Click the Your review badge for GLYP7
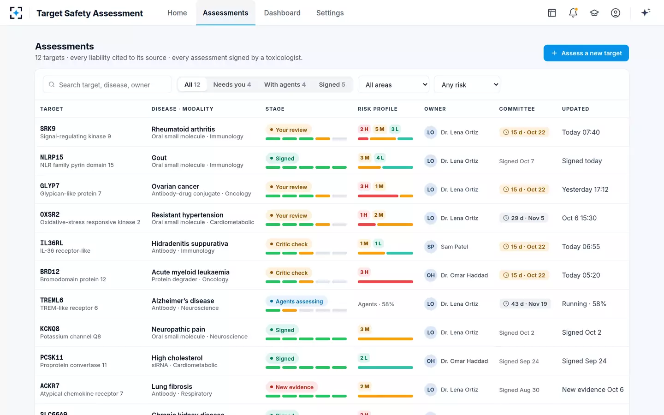The image size is (664, 415). (x=289, y=187)
